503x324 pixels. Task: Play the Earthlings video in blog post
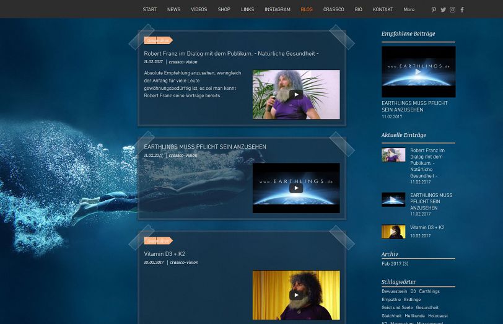coord(296,188)
